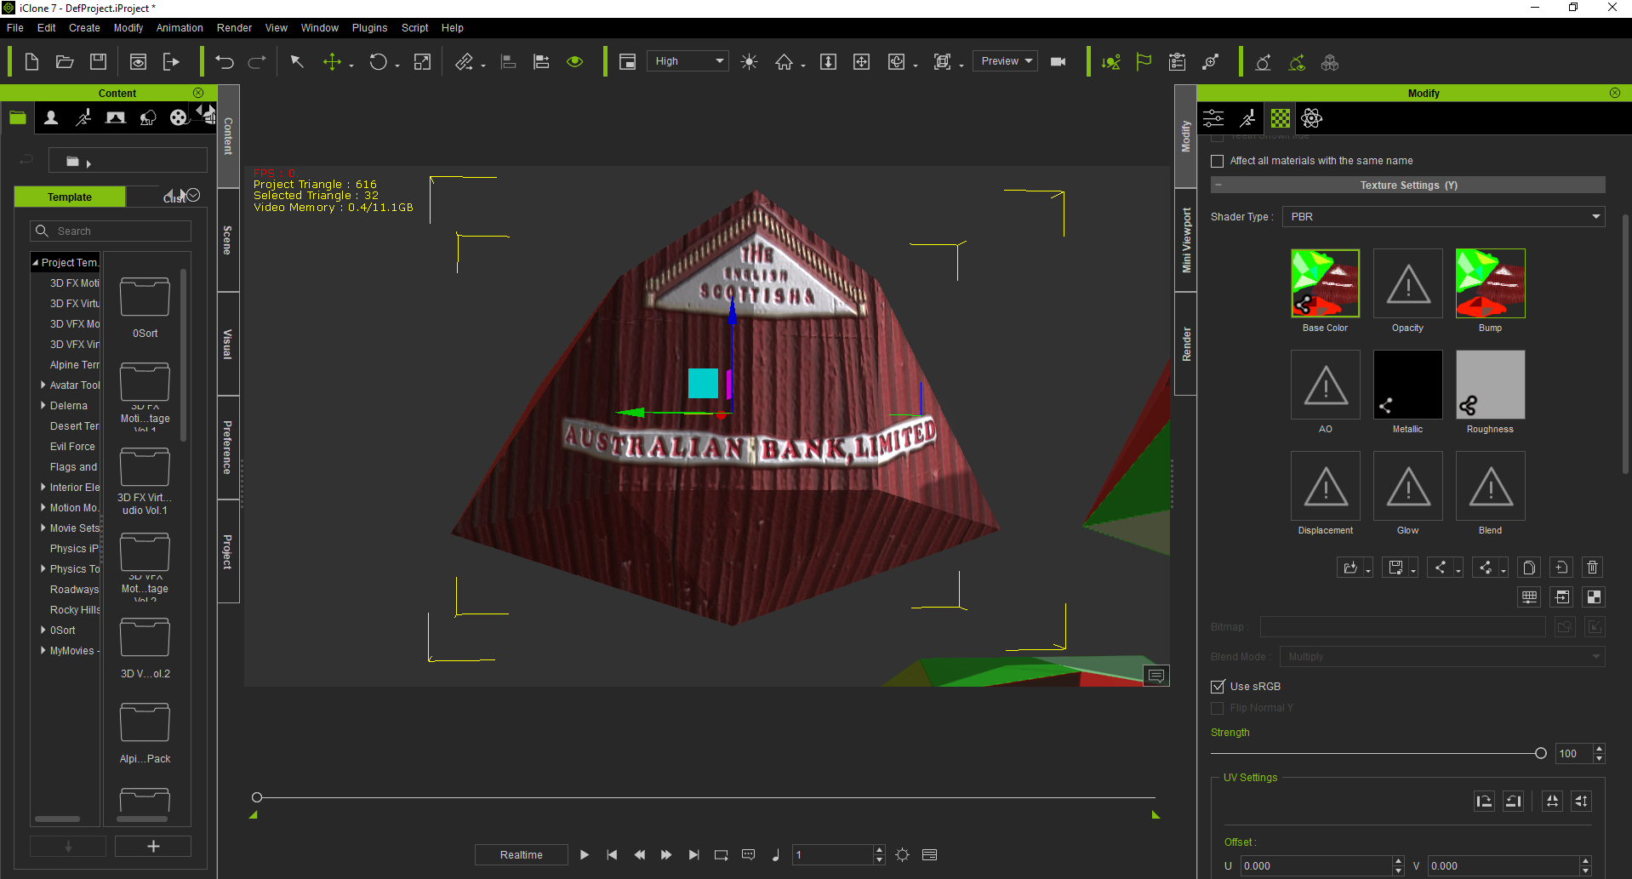
Task: Play the animation
Action: [x=585, y=855]
